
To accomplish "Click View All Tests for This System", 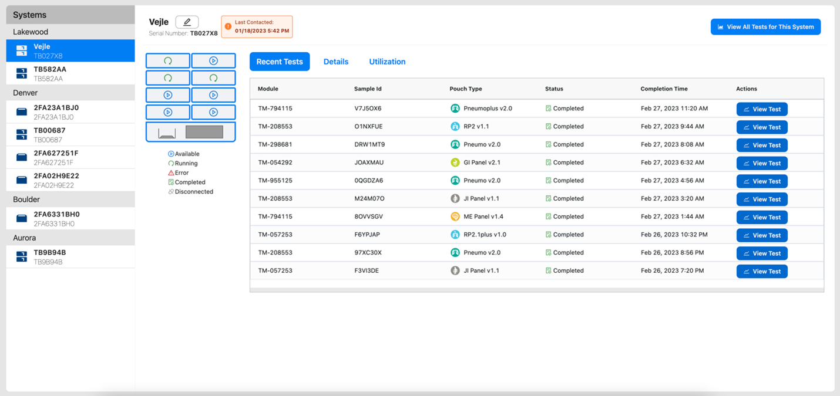I will tap(765, 26).
